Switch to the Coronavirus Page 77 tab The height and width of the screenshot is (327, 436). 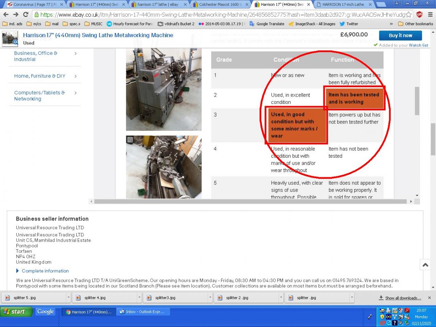(35, 5)
